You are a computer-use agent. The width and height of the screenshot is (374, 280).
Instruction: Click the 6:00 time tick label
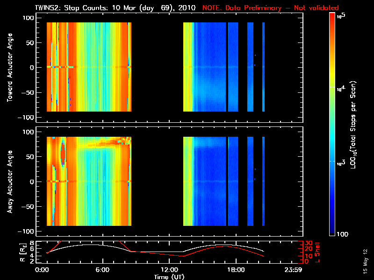coord(102,270)
